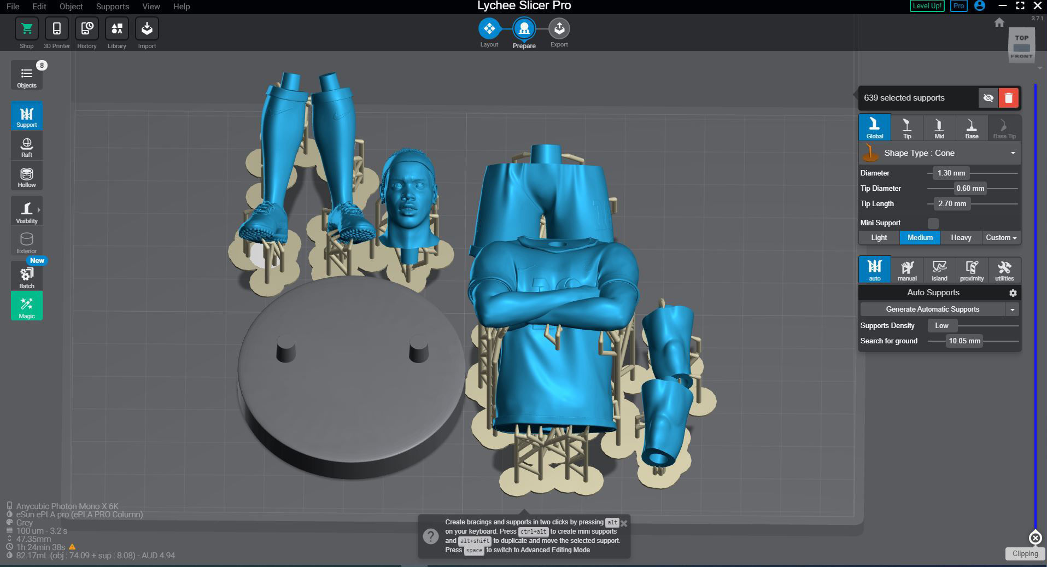The width and height of the screenshot is (1047, 567).
Task: Select the Heavy support preset
Action: [961, 238]
